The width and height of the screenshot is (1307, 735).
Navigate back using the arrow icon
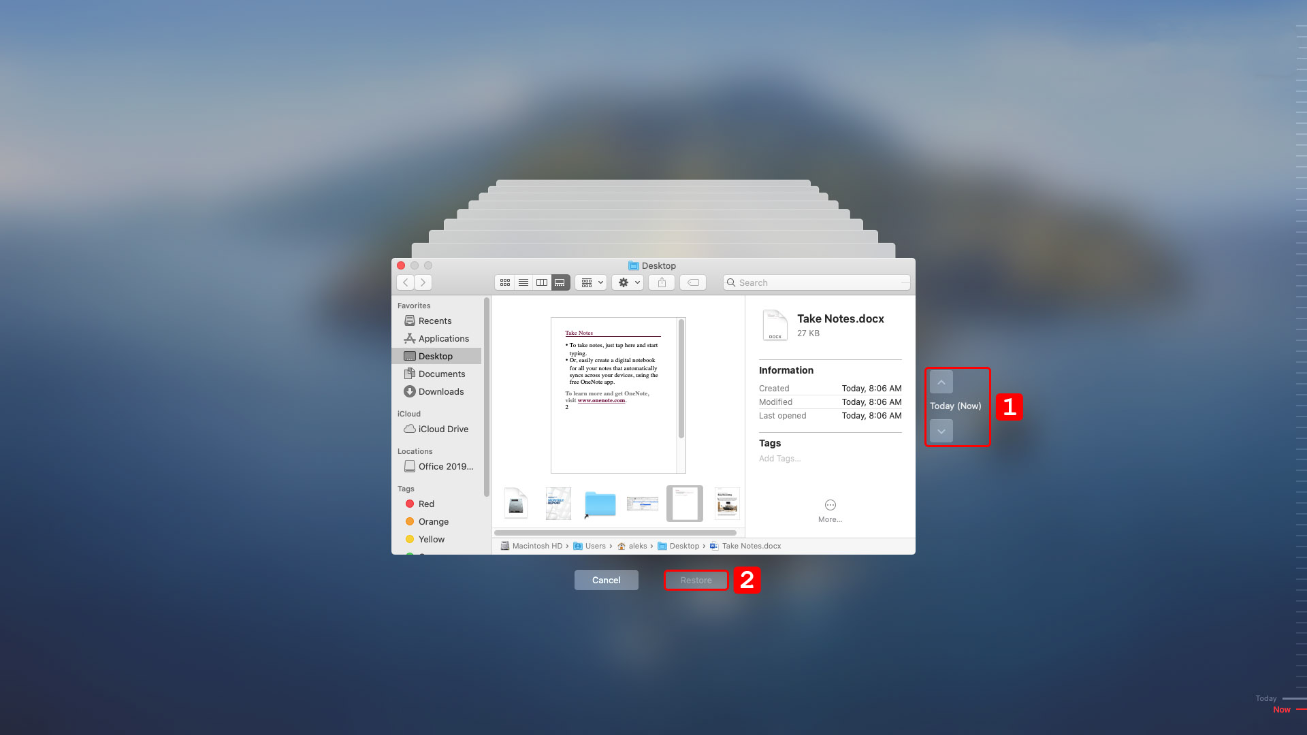(405, 282)
